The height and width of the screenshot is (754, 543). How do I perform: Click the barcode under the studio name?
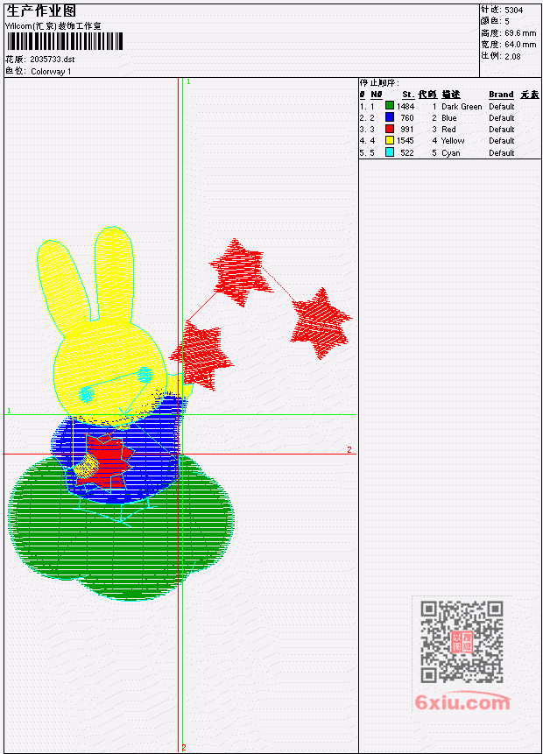pos(65,41)
